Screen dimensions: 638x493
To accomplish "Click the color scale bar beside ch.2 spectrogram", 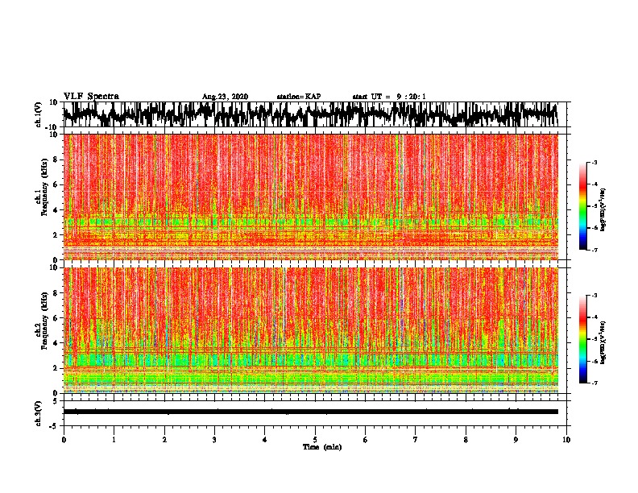I will click(583, 339).
